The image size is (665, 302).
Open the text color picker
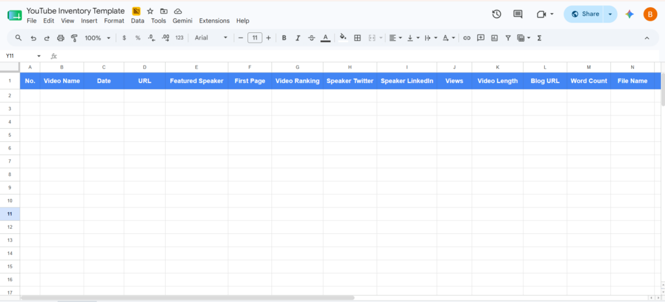coord(325,38)
